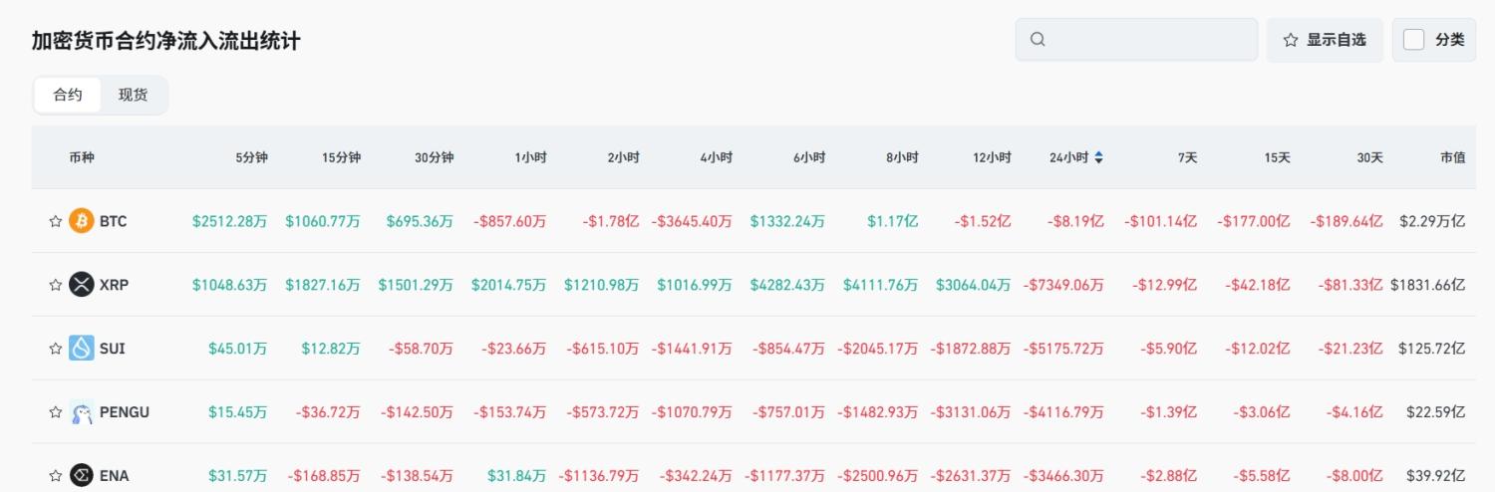Click the ENA coin icon
This screenshot has width=1495, height=492.
[82, 476]
